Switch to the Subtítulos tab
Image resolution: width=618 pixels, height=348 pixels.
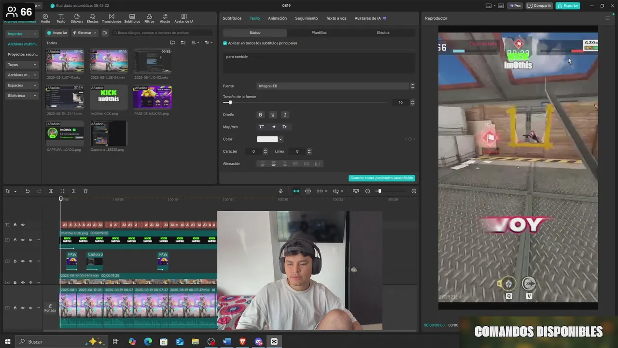pos(232,18)
